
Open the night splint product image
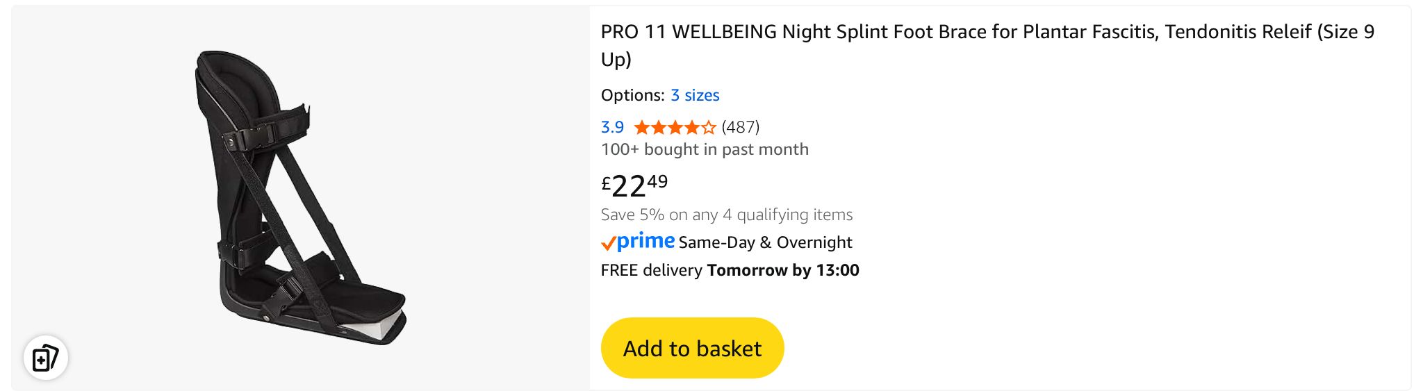tap(300, 198)
